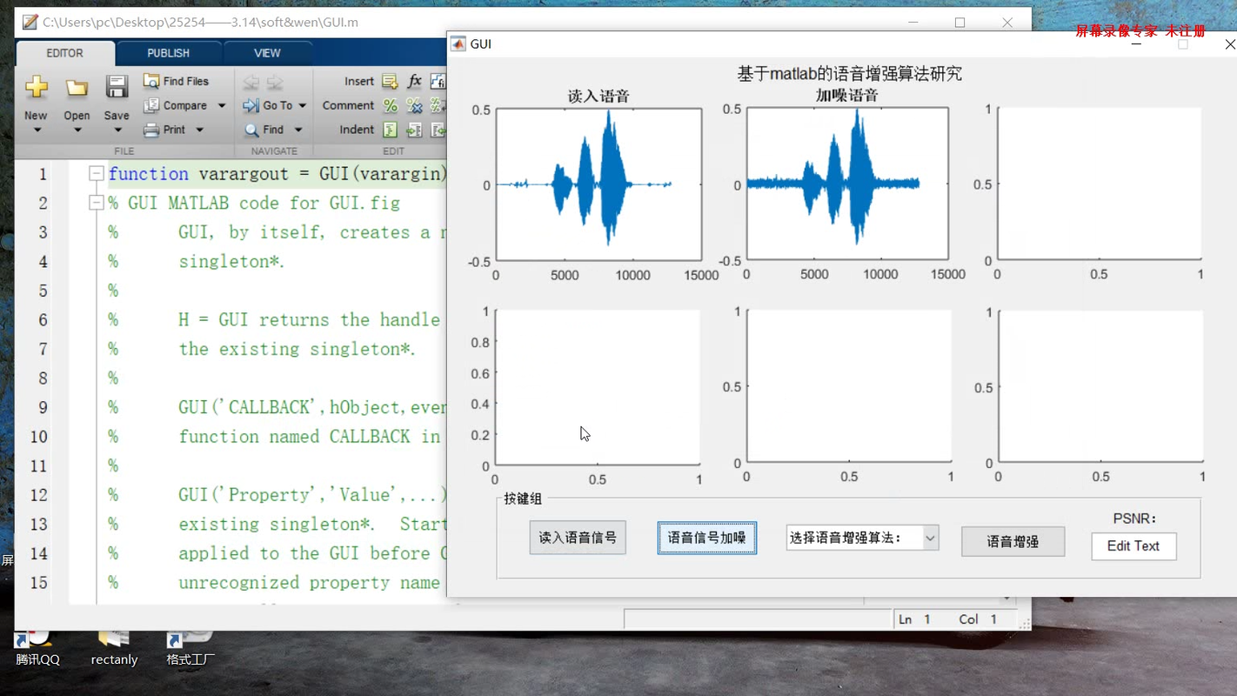Click the Print printer icon
The width and height of the screenshot is (1237, 696).
coord(151,130)
